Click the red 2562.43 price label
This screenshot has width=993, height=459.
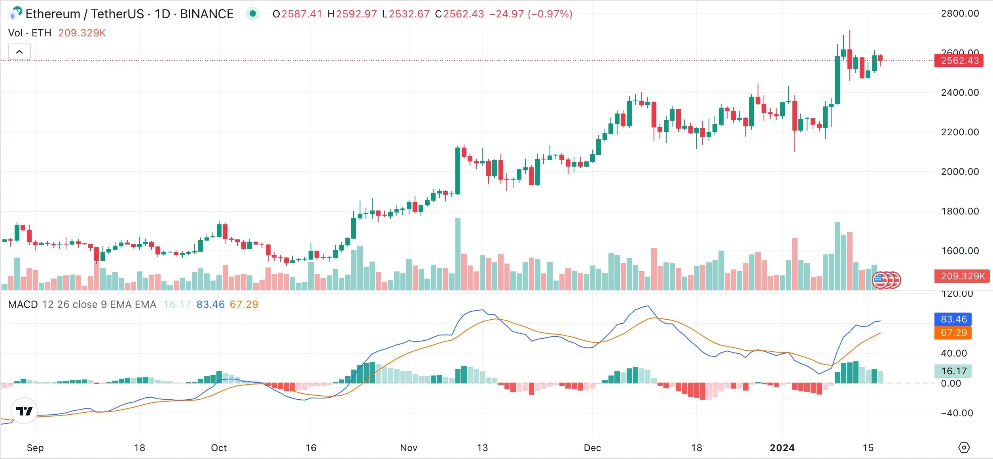coord(958,61)
